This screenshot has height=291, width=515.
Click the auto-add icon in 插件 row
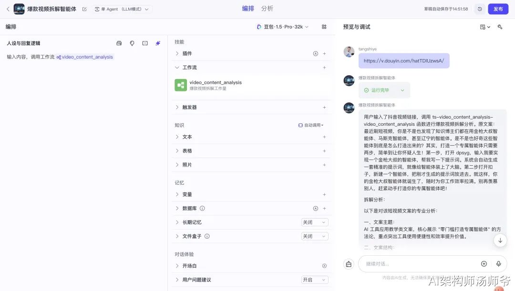(x=315, y=53)
